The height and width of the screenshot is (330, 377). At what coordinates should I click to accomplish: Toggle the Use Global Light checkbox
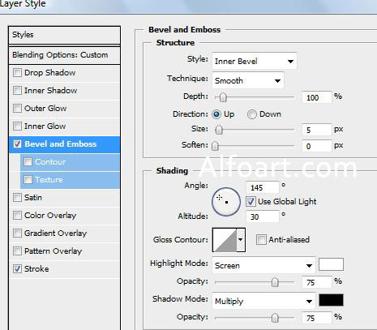(x=251, y=202)
